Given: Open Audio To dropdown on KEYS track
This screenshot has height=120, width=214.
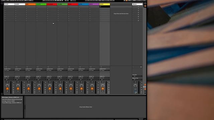Looking at the screenshot, I should (94, 78).
